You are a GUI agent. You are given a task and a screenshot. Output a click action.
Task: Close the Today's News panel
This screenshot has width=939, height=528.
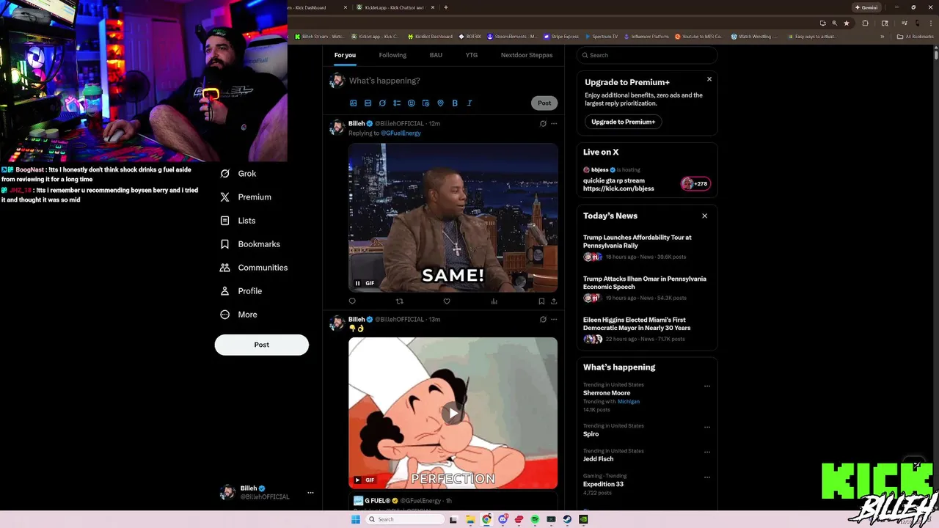point(705,216)
